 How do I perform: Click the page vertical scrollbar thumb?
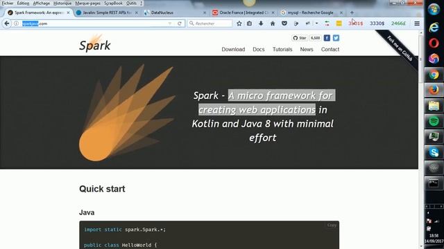421,59
